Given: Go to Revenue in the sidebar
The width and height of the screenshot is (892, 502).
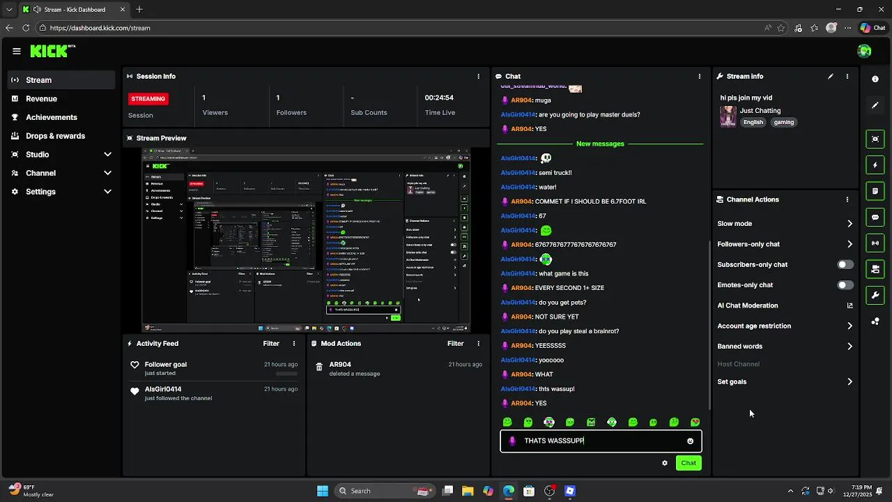Looking at the screenshot, I should click(61, 99).
